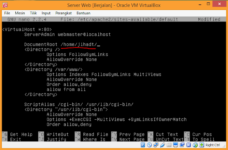The height and width of the screenshot is (150, 228).
Task: Click the Right Ctrl host key label
Action: click(x=212, y=145)
